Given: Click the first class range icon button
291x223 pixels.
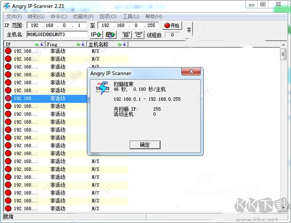Looking at the screenshot, I should (126, 34).
